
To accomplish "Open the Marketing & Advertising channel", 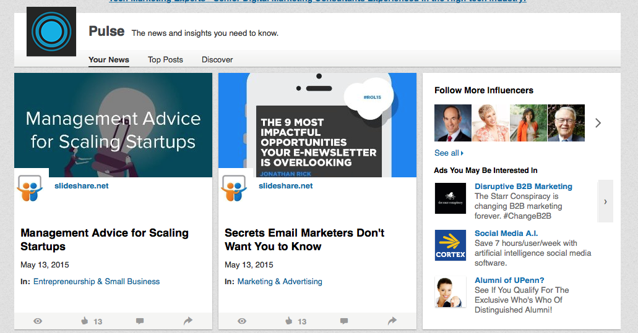I will 280,282.
